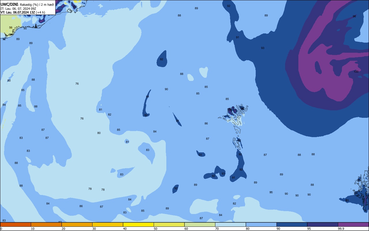Click the '70' legend scale label
369x231 pixels.
pos(217,229)
